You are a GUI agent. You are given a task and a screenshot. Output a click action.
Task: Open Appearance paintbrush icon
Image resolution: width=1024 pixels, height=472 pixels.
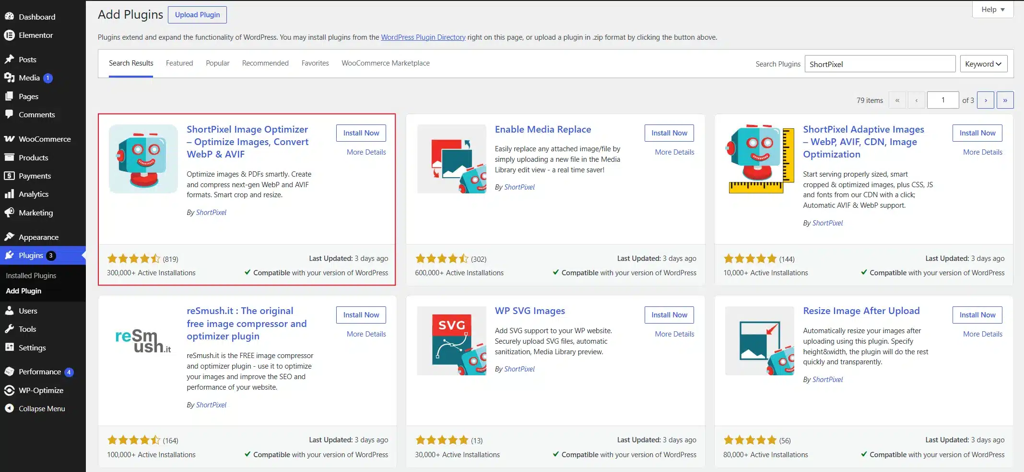9,237
